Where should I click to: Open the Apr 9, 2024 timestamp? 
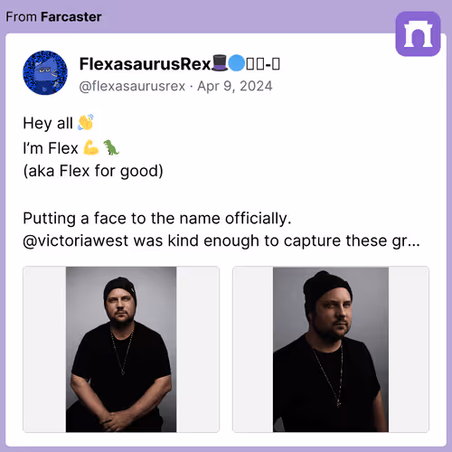[235, 86]
